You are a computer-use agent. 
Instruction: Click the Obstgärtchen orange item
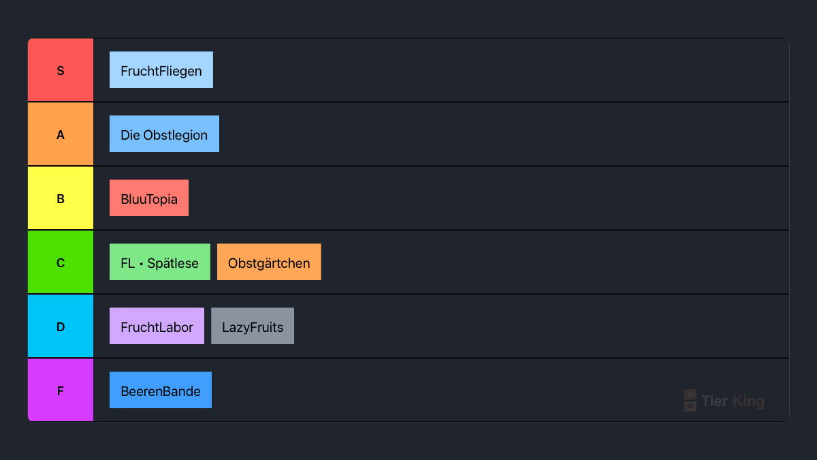point(269,262)
